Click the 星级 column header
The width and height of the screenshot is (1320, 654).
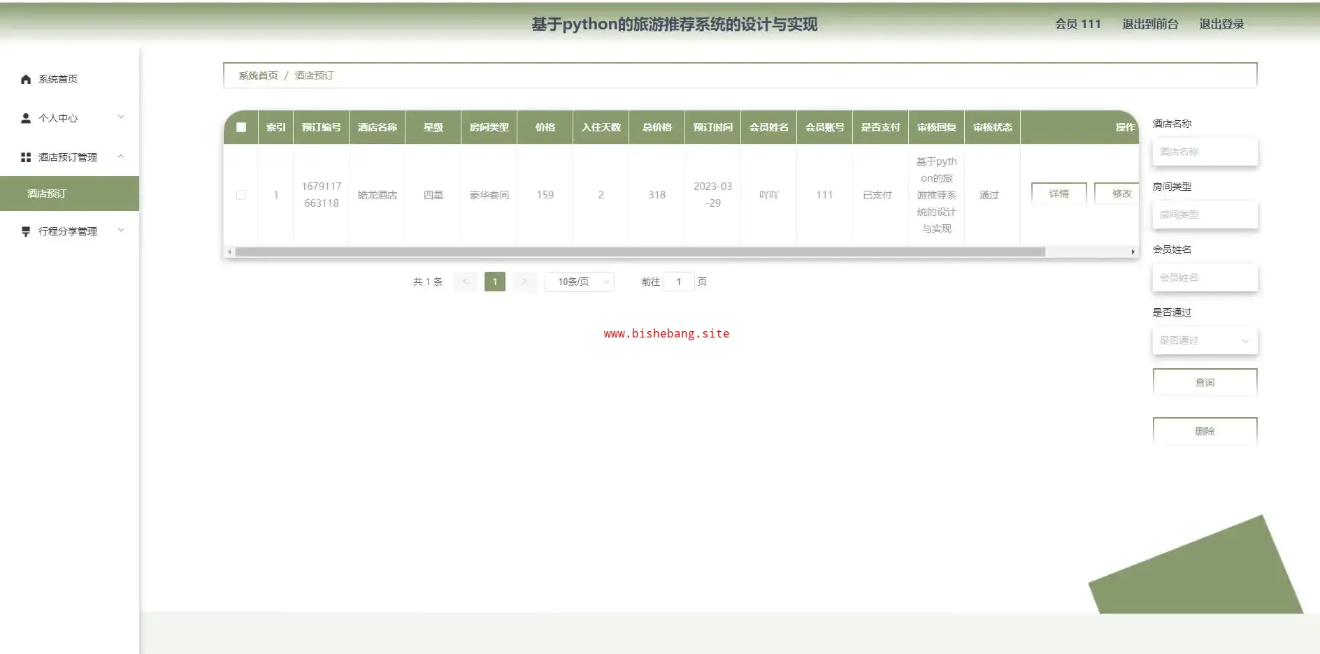[433, 127]
